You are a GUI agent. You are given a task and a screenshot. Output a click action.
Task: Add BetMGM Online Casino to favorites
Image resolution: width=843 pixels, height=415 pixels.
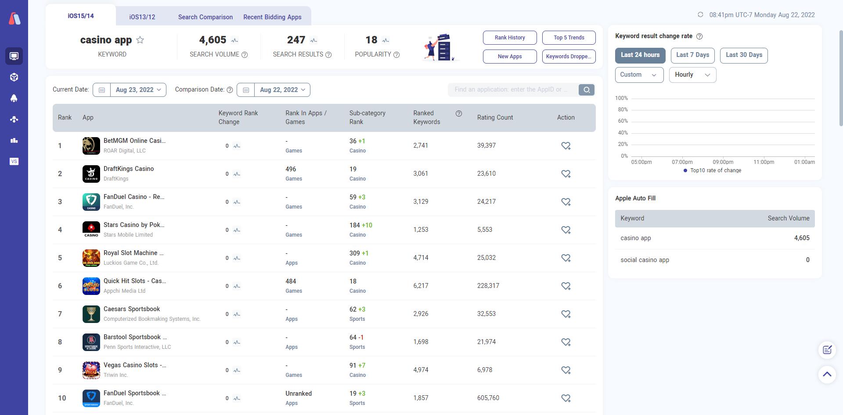pos(566,146)
